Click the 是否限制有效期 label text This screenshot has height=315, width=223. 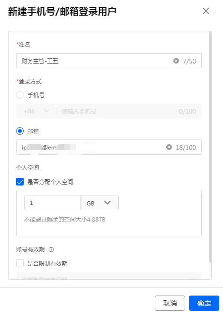pos(47,263)
